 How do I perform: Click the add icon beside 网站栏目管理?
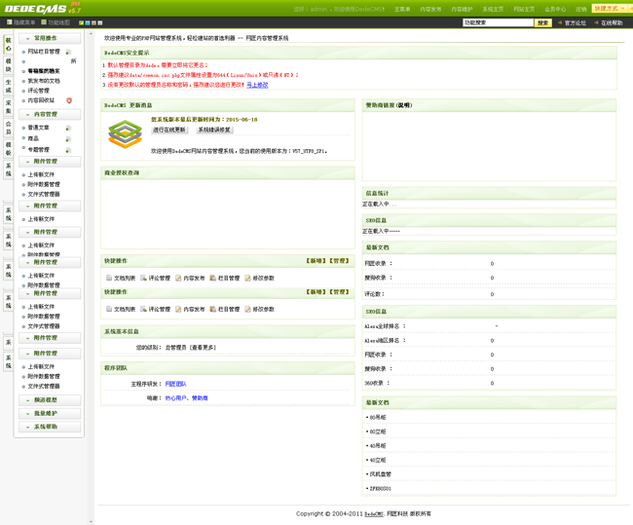[68, 52]
